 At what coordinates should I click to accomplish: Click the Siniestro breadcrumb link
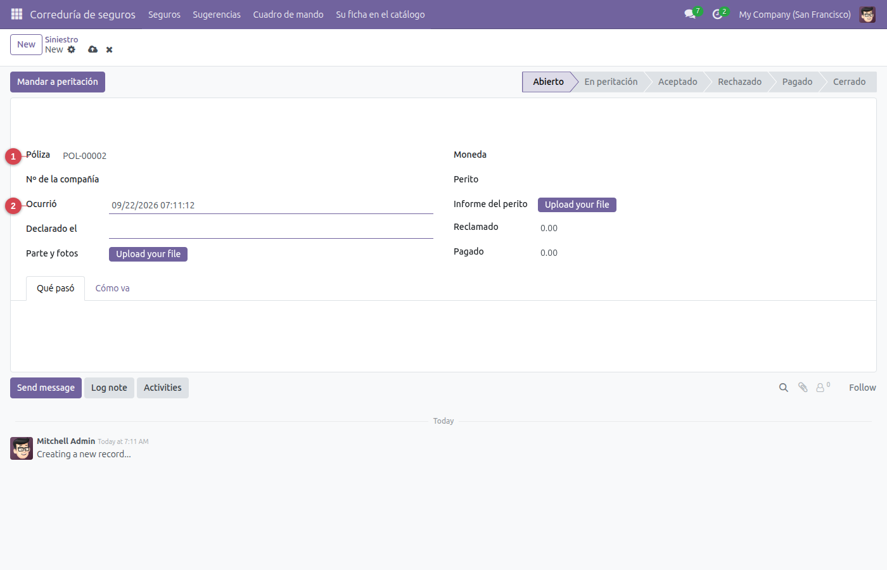(x=61, y=39)
